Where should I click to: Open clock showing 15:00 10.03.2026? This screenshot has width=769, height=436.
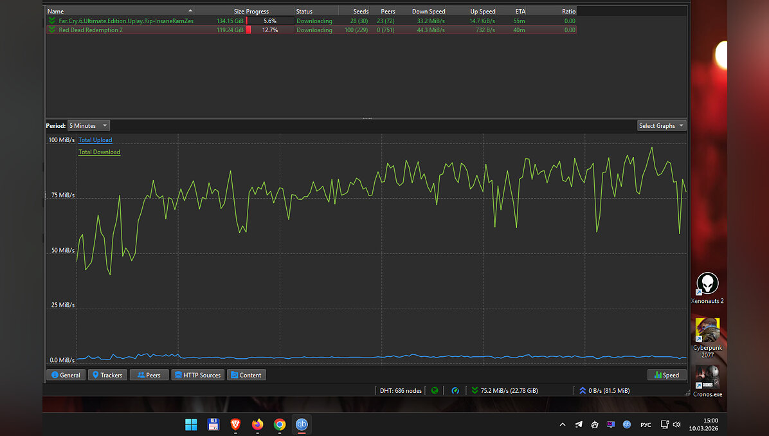click(703, 424)
